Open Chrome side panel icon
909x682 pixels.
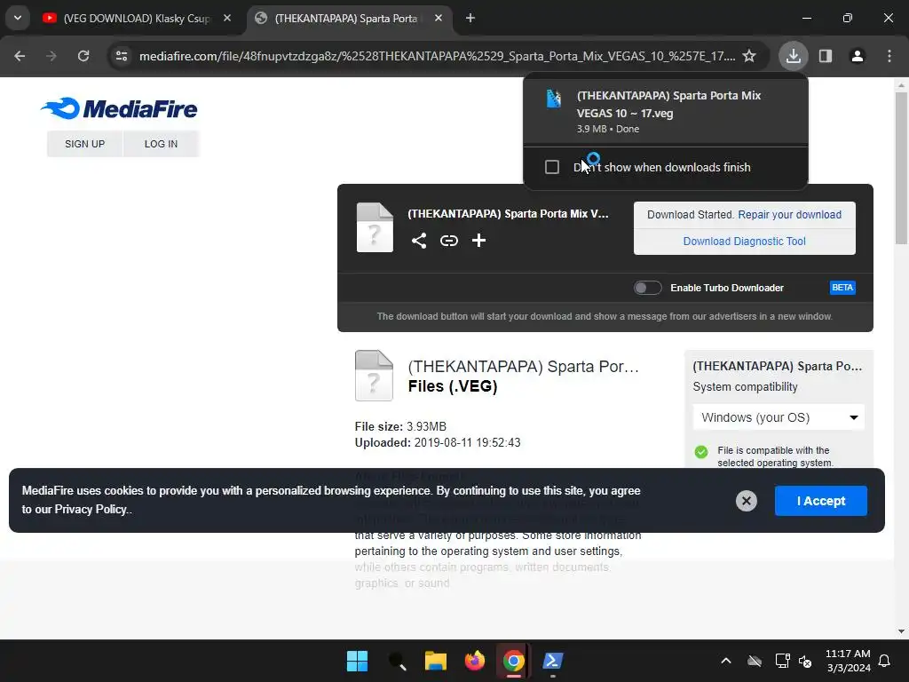coord(826,56)
